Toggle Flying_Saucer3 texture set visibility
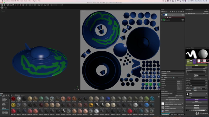Image resolution: width=209 pixels, height=117 pixels. (186, 14)
